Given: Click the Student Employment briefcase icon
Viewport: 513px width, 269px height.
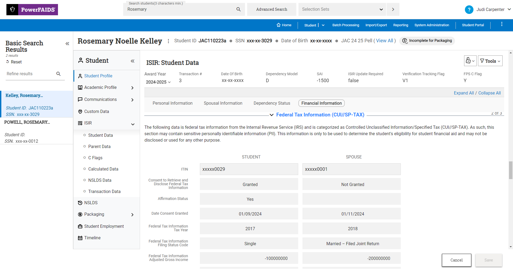Looking at the screenshot, I should [80, 226].
